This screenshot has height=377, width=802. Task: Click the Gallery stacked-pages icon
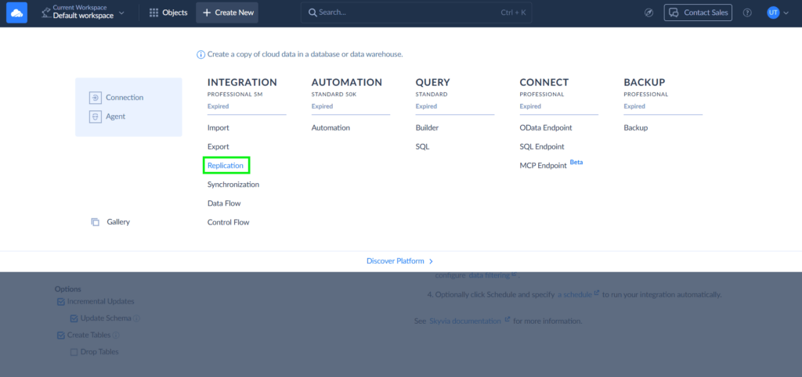(95, 222)
